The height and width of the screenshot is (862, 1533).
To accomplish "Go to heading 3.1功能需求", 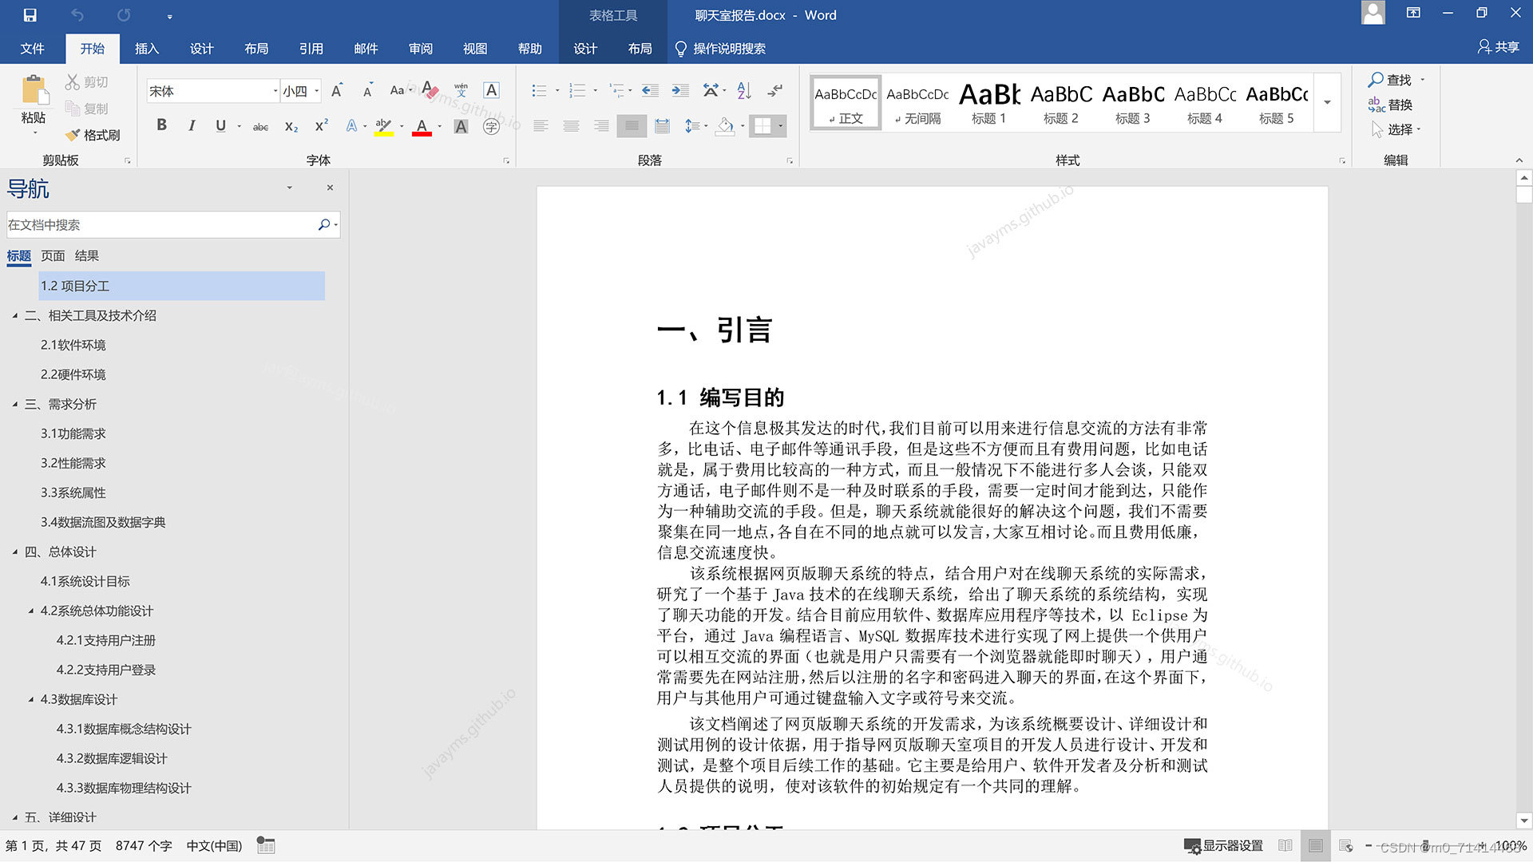I will pos(73,433).
